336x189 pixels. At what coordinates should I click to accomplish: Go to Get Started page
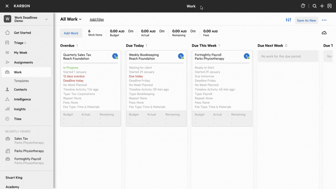click(x=22, y=33)
